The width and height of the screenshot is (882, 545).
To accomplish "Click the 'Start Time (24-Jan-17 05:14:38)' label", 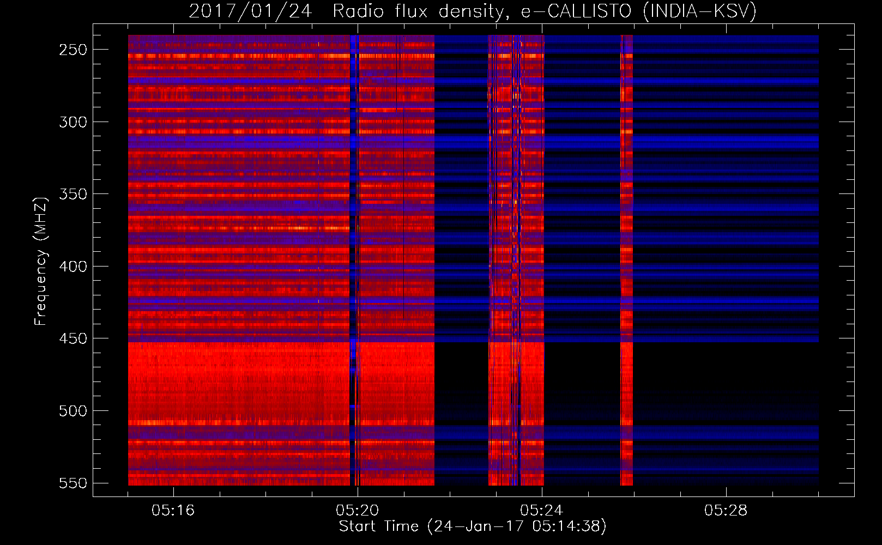I will (x=473, y=526).
